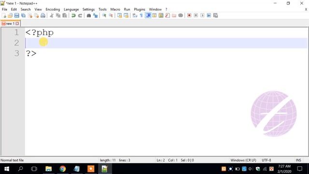Image resolution: width=309 pixels, height=174 pixels.
Task: Click the Copy toolbar icon
Action: pyautogui.click(x=58, y=15)
